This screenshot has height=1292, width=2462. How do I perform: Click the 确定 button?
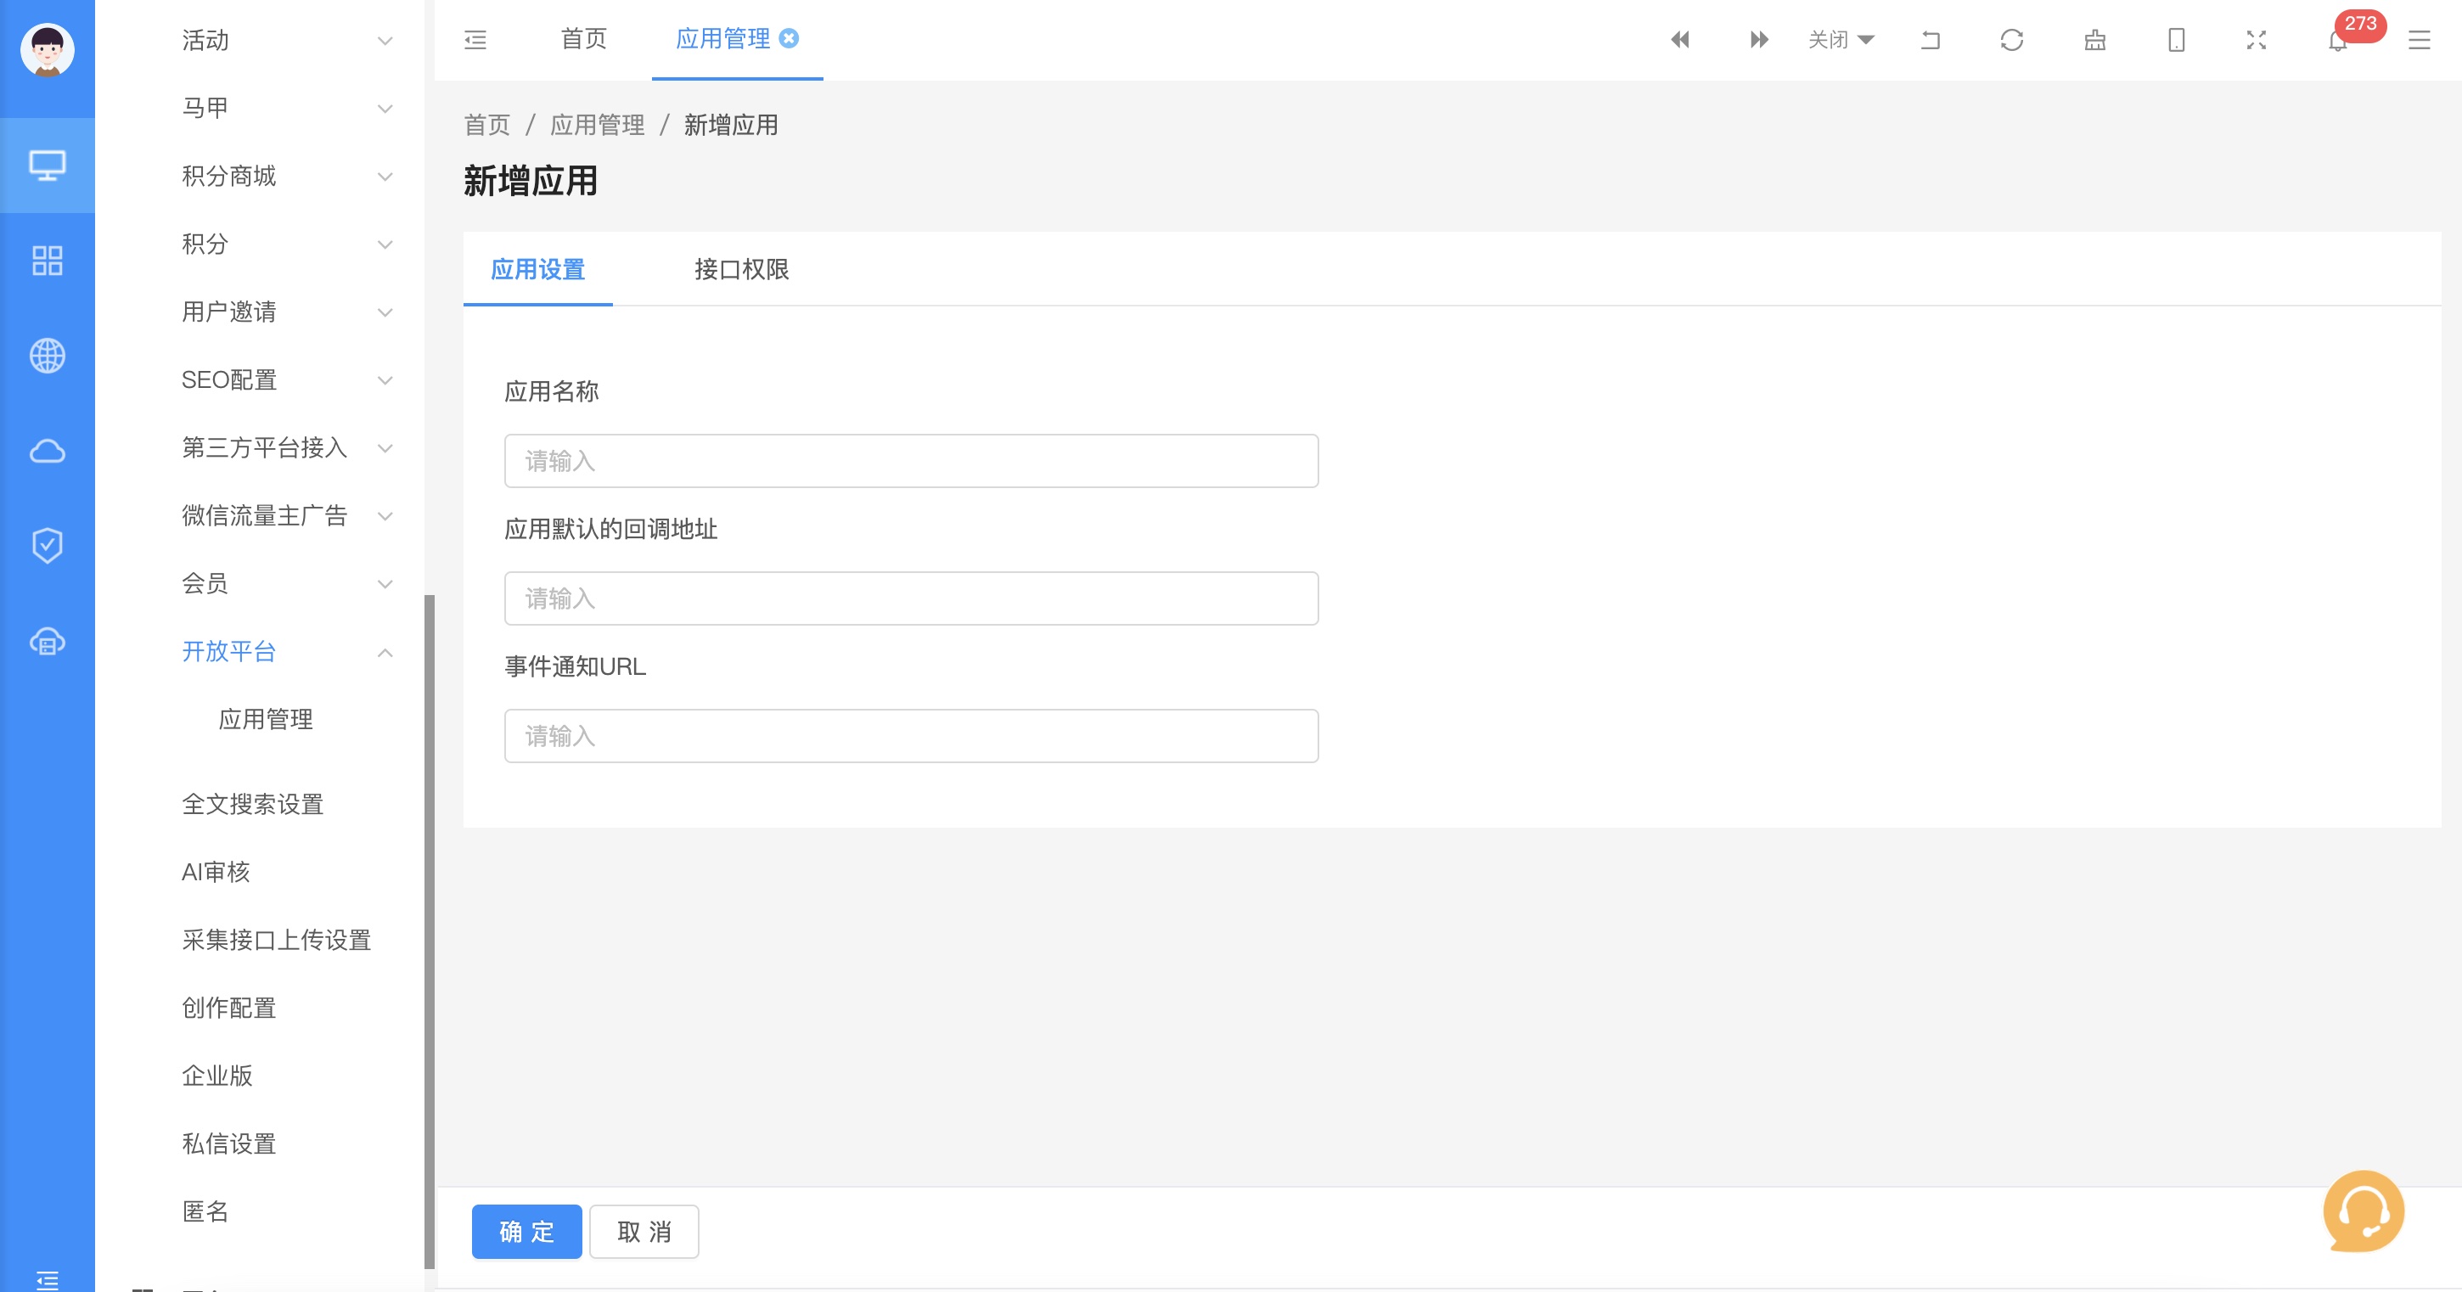[526, 1231]
